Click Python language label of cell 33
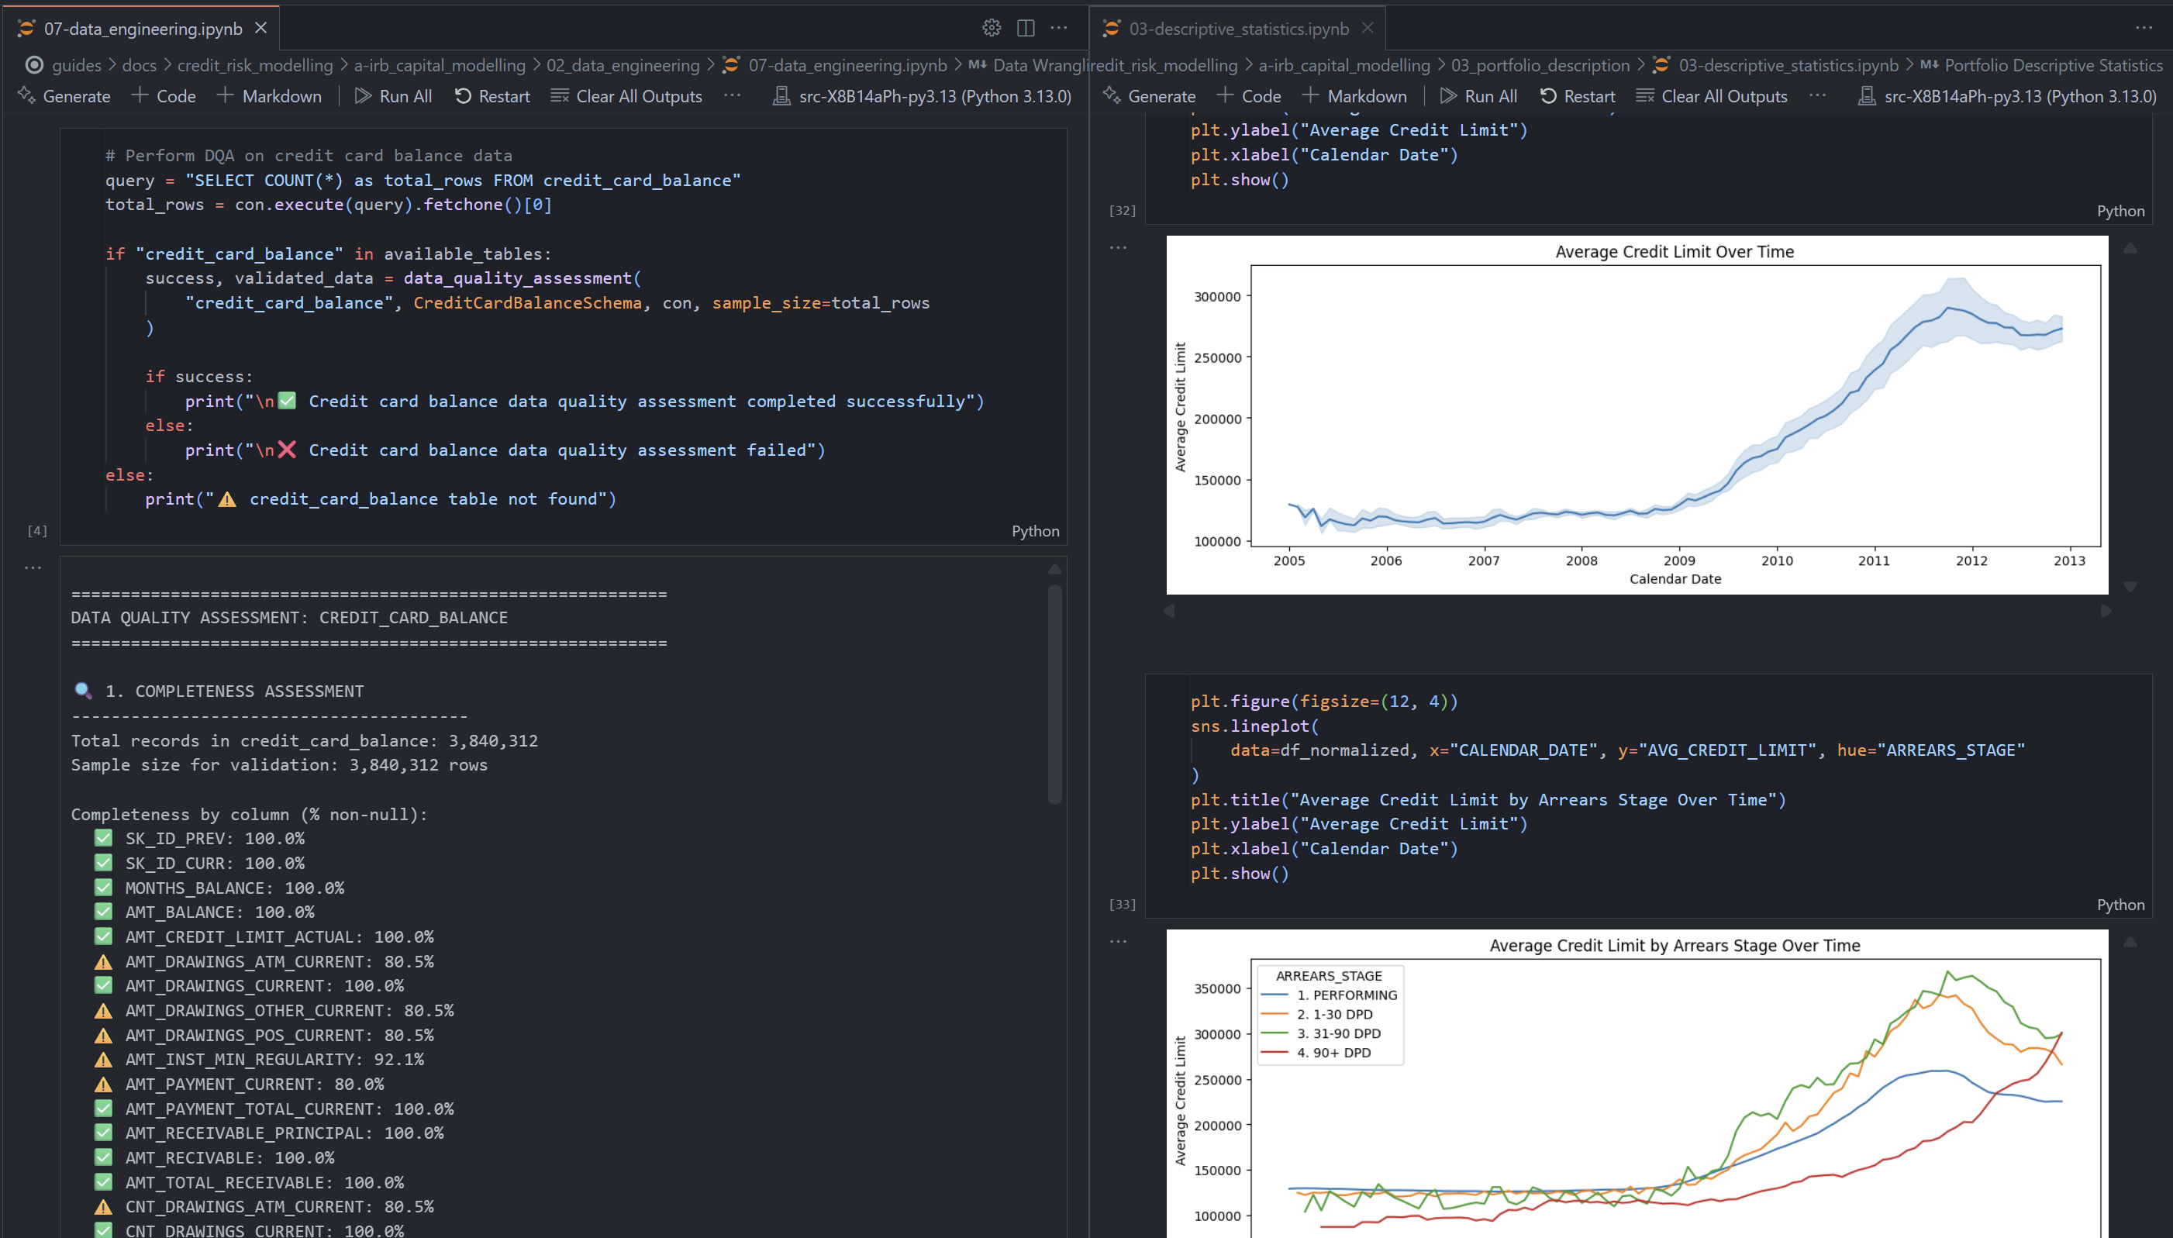The height and width of the screenshot is (1238, 2173). point(2120,905)
